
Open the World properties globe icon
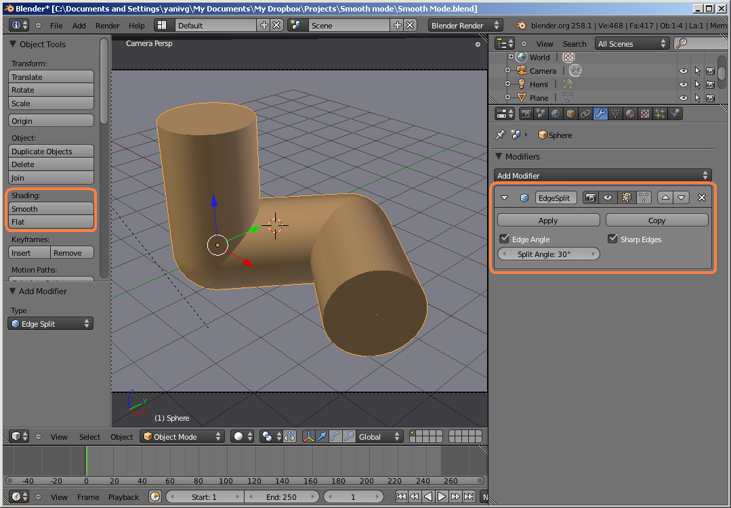pos(556,114)
